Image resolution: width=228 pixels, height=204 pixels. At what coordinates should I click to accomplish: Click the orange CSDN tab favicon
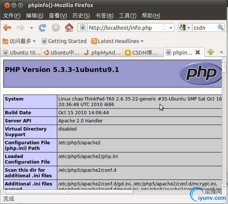click(128, 53)
